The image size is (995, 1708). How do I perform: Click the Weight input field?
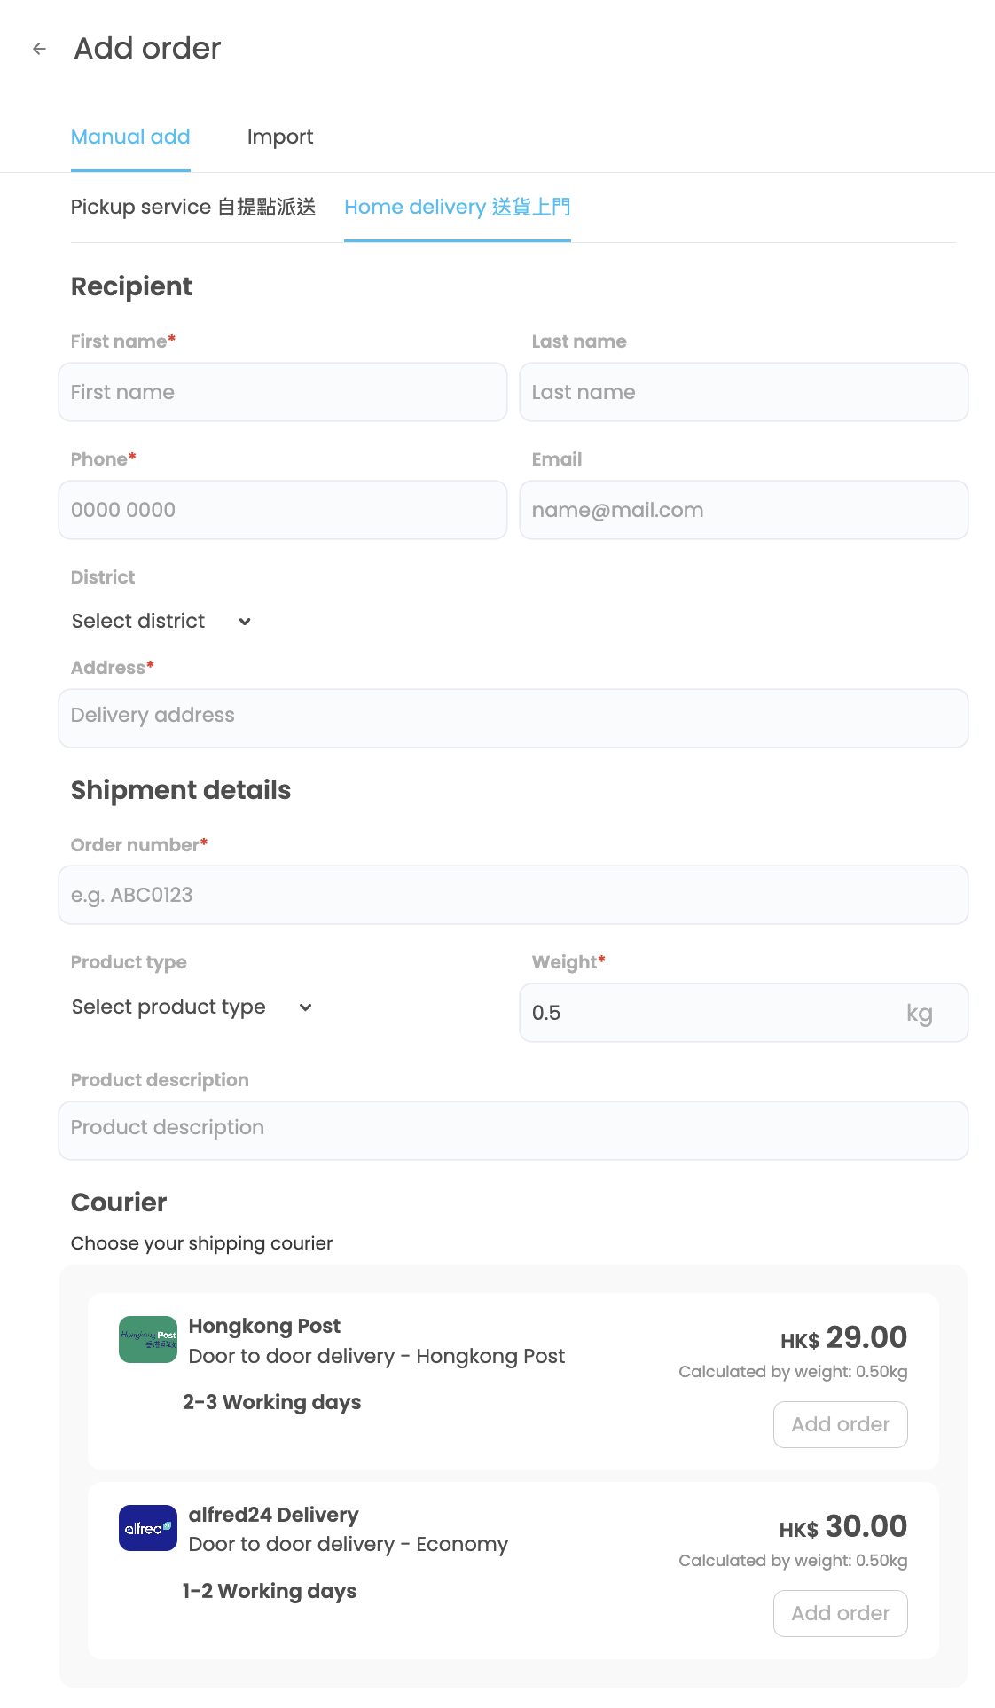coord(709,1013)
